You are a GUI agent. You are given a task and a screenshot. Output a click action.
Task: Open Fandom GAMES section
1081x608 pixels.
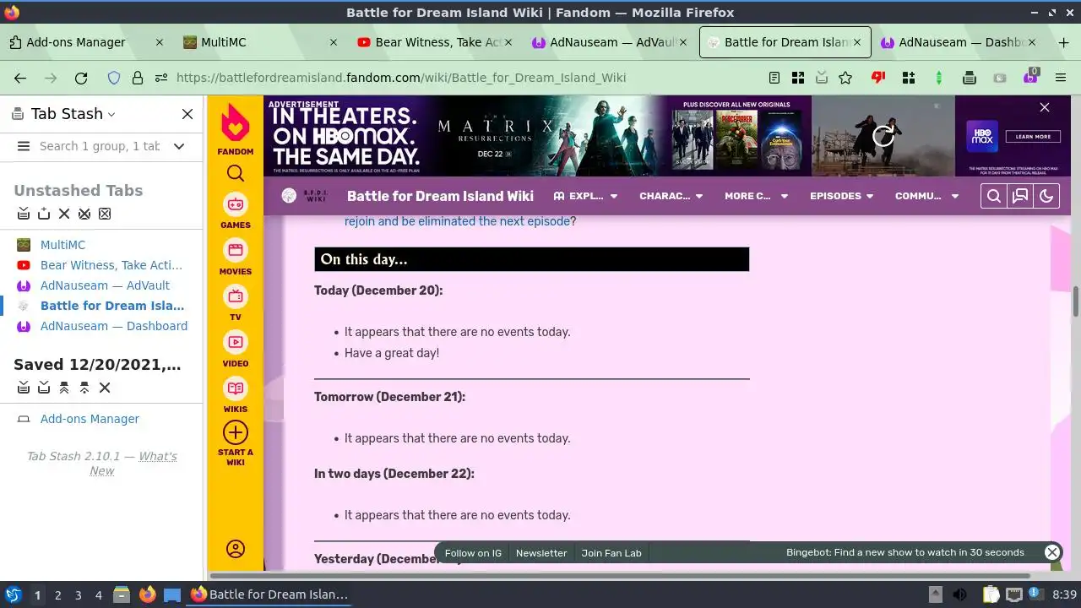236,210
